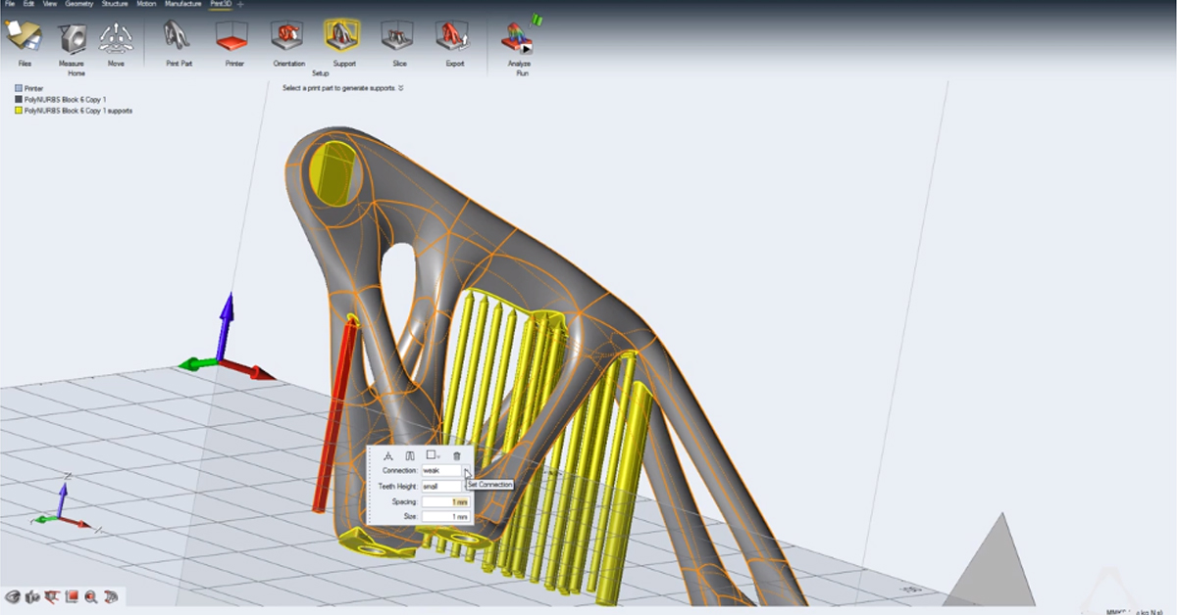Expand the guide bar chevron after supports hint
Viewport: 1177px width, 615px height.
coord(401,88)
